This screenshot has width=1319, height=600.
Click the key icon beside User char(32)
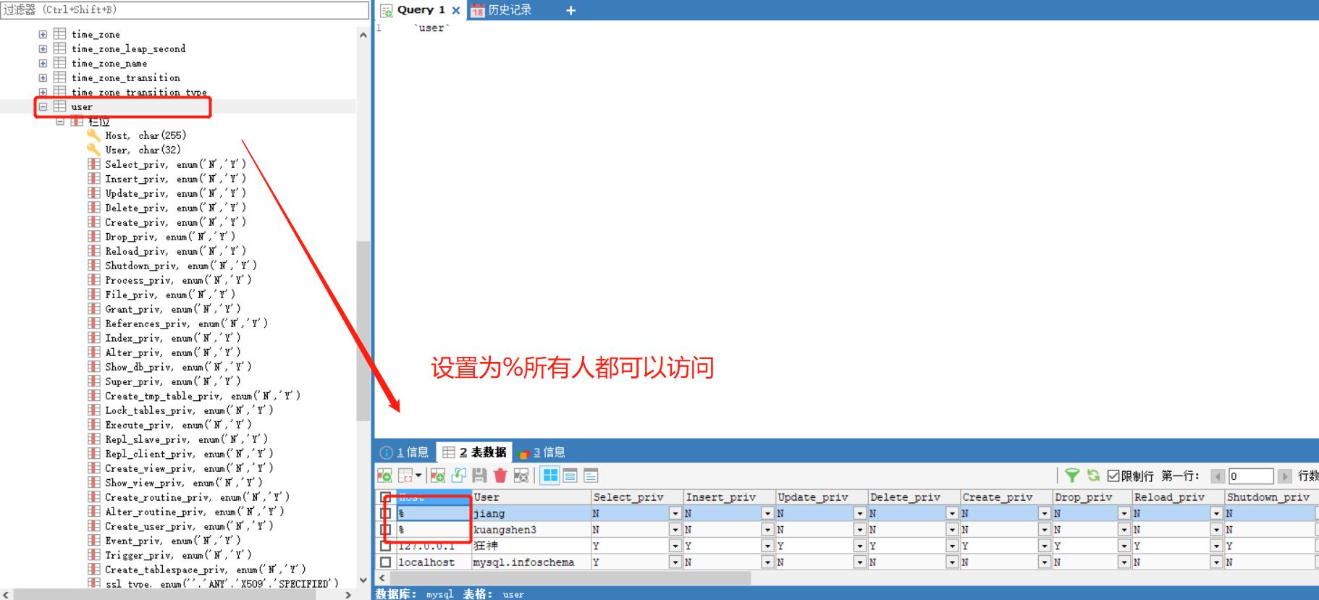(93, 150)
